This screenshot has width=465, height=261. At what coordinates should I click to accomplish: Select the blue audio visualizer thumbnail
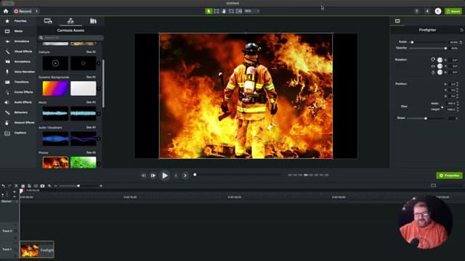(55, 138)
